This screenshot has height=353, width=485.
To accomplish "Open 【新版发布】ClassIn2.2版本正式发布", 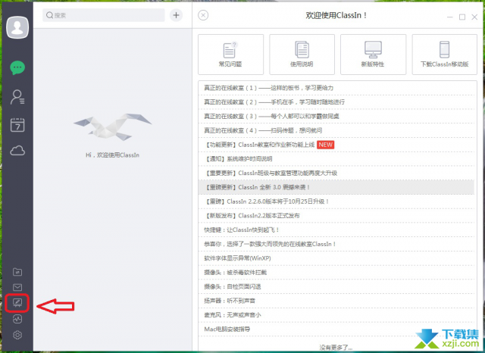I will coord(336,216).
